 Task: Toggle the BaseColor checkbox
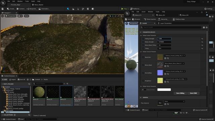[x=143, y=57]
